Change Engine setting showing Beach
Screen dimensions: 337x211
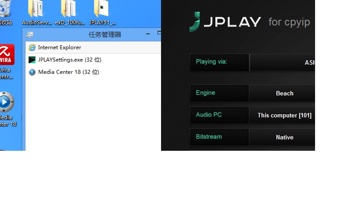pyautogui.click(x=282, y=93)
